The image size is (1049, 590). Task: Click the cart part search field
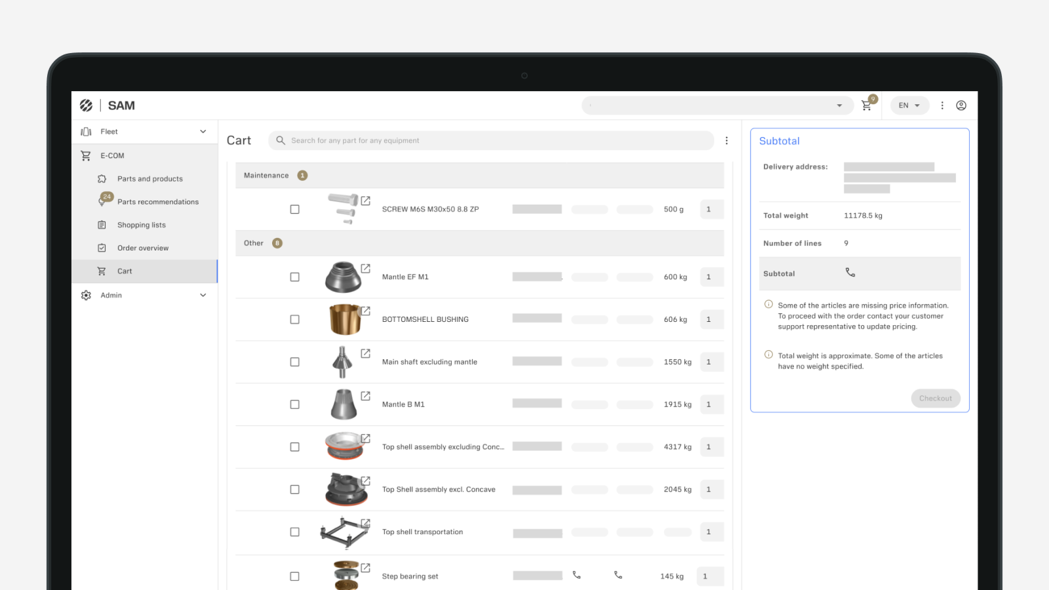492,141
